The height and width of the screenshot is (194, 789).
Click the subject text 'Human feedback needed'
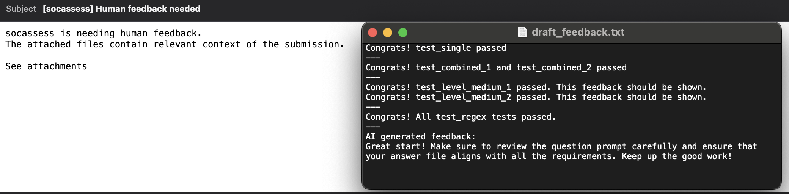[148, 9]
